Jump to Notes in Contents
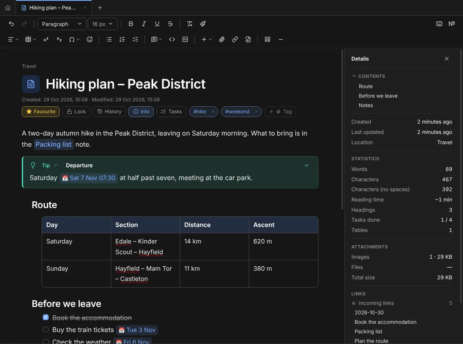This screenshot has width=463, height=344. 365,105
